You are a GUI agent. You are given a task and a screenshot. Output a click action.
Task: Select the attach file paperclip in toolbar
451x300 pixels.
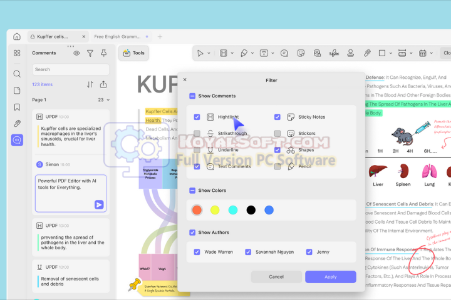(x=367, y=53)
